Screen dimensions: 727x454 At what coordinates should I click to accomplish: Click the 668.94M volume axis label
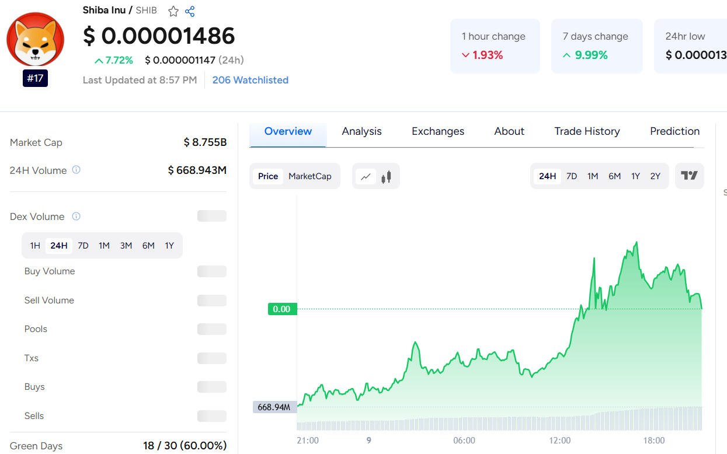(x=274, y=407)
